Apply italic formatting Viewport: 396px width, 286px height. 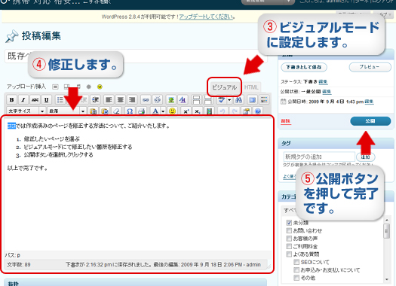[23, 100]
